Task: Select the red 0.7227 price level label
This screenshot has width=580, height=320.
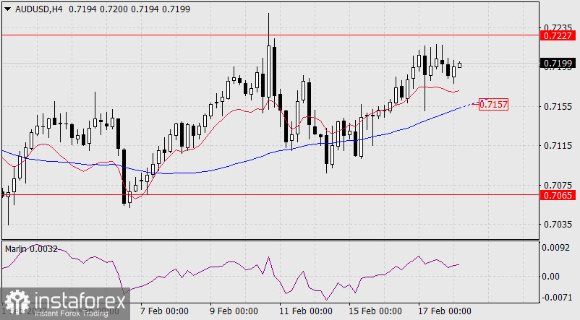Action: point(558,35)
